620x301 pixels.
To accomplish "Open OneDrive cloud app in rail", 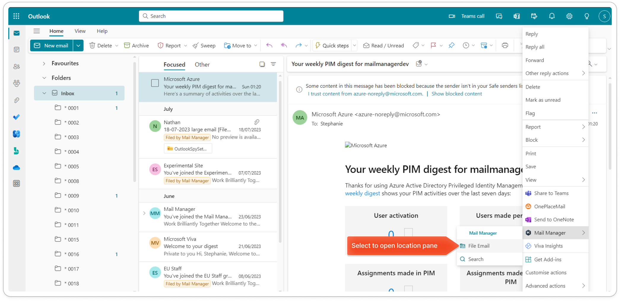I will 17,168.
